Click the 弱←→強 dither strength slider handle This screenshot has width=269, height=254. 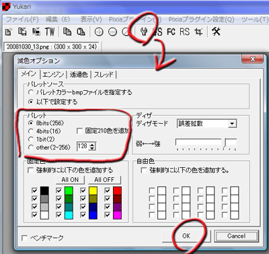point(225,143)
